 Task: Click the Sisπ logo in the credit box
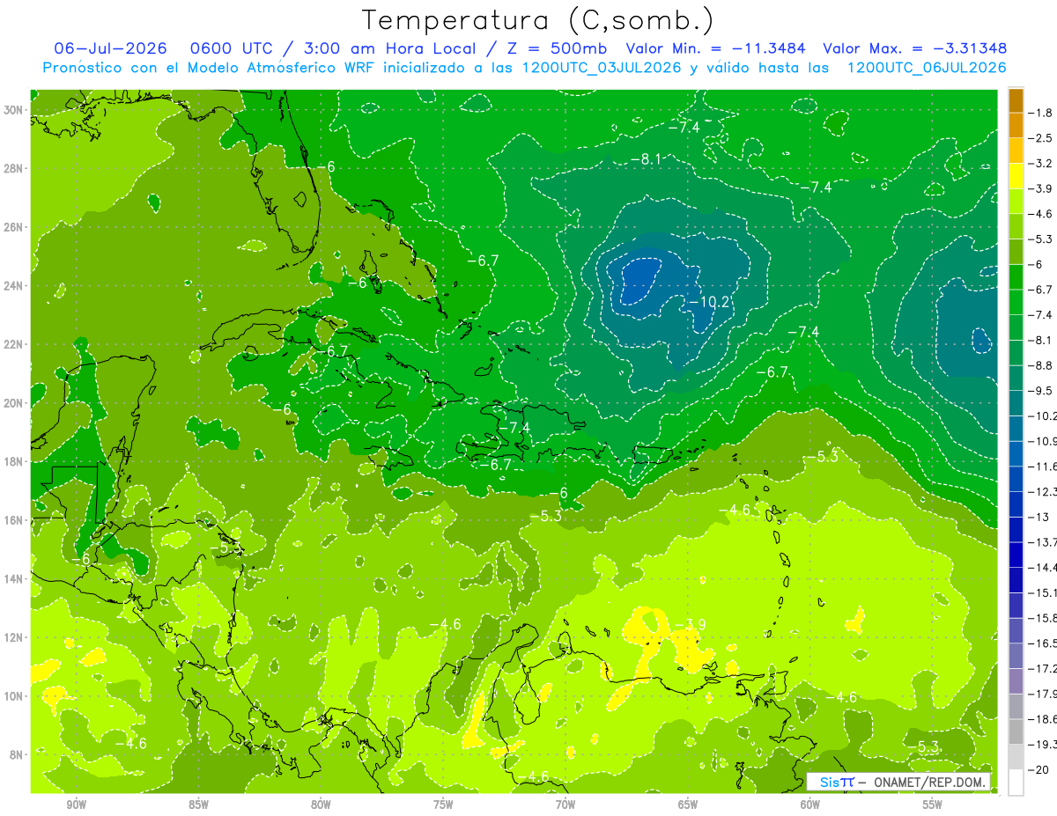[x=836, y=782]
